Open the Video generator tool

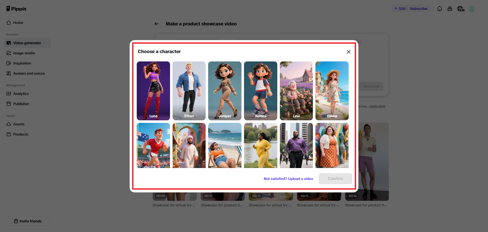[x=27, y=43]
